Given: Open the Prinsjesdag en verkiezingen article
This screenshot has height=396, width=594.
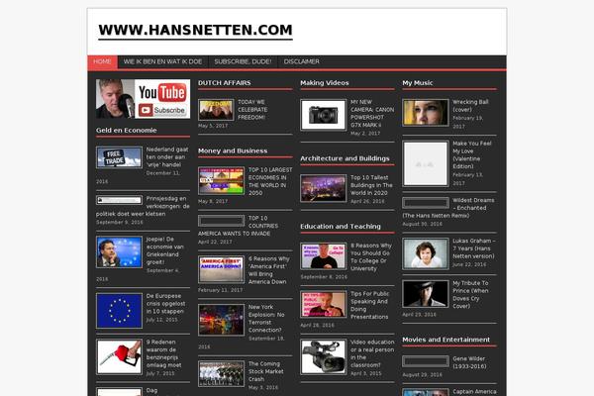Looking at the screenshot, I should (143, 206).
